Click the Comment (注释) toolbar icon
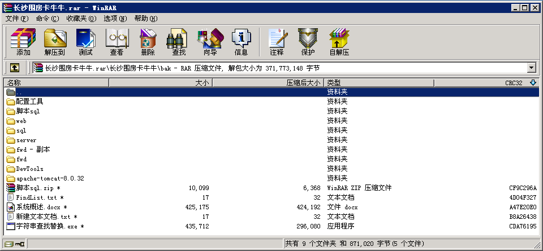 [277, 42]
